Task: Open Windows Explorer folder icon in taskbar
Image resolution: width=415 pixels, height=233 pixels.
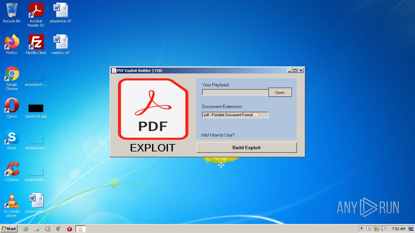Action: point(37,229)
